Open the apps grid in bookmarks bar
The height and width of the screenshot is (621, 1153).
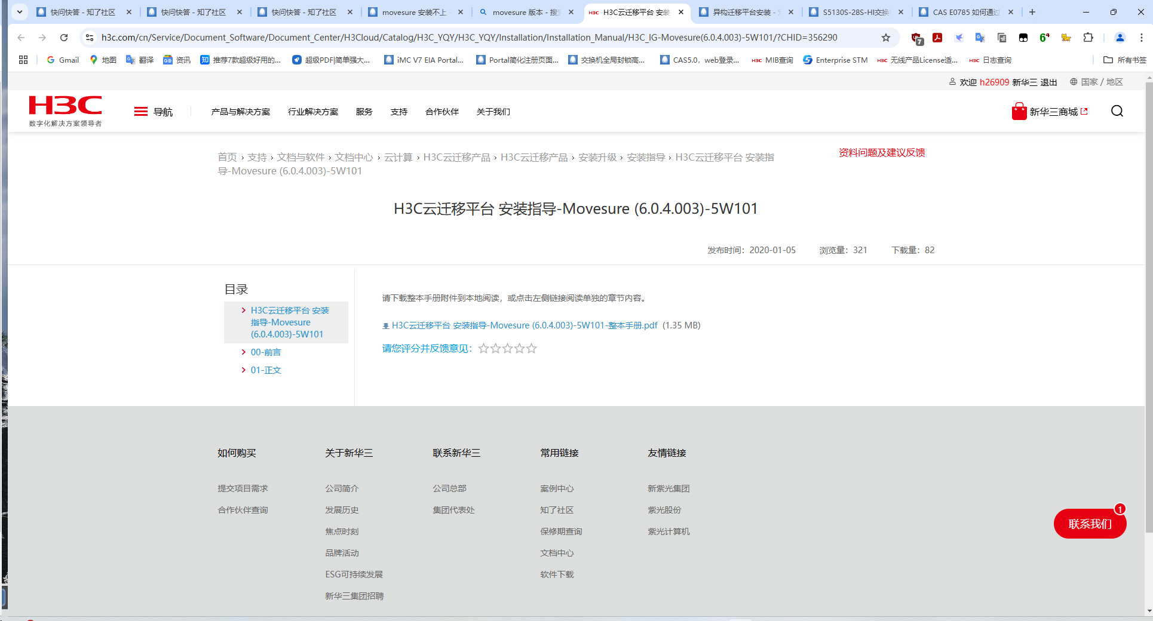coord(23,60)
